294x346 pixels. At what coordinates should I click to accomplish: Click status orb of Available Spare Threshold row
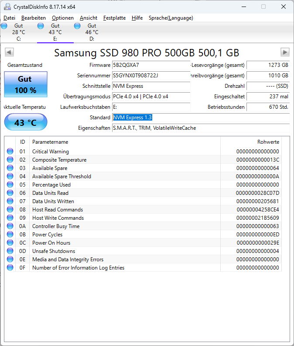coord(10,176)
